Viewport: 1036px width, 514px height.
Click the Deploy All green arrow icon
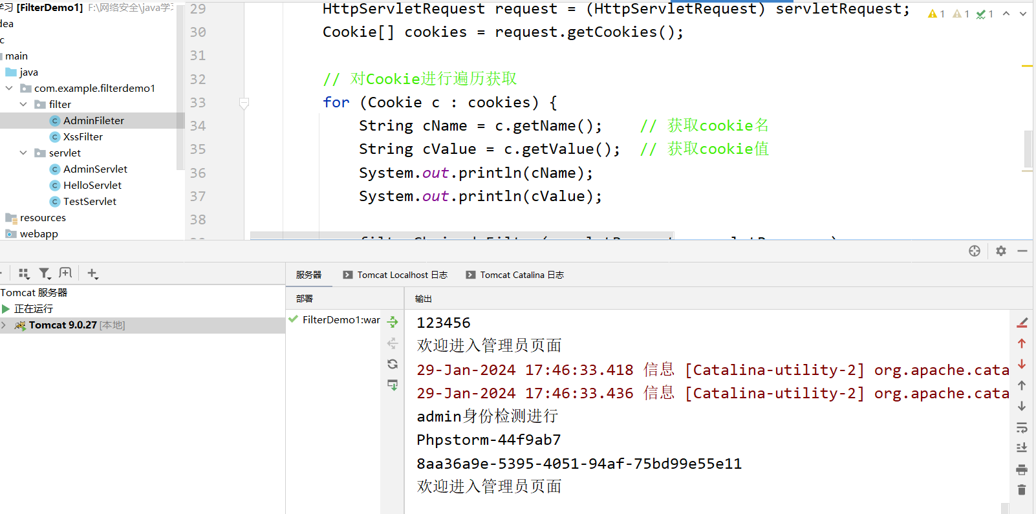393,321
